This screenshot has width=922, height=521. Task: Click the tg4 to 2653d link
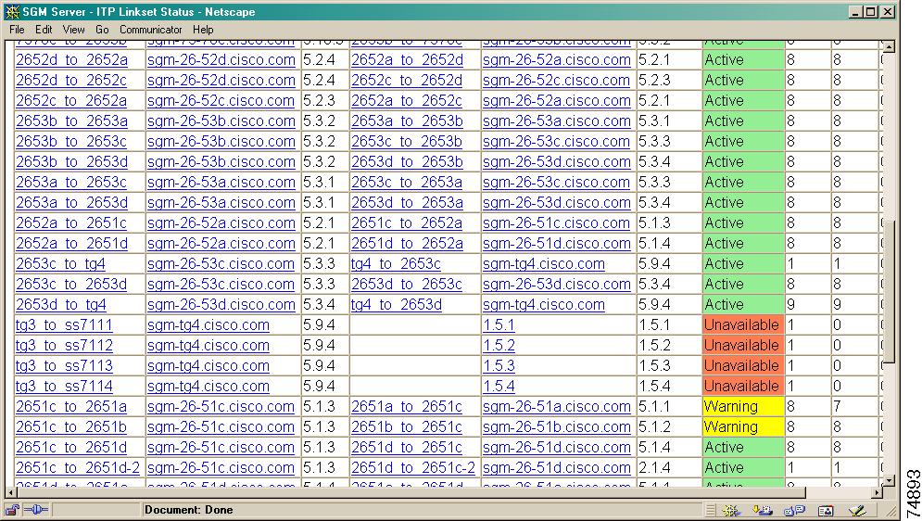[397, 305]
